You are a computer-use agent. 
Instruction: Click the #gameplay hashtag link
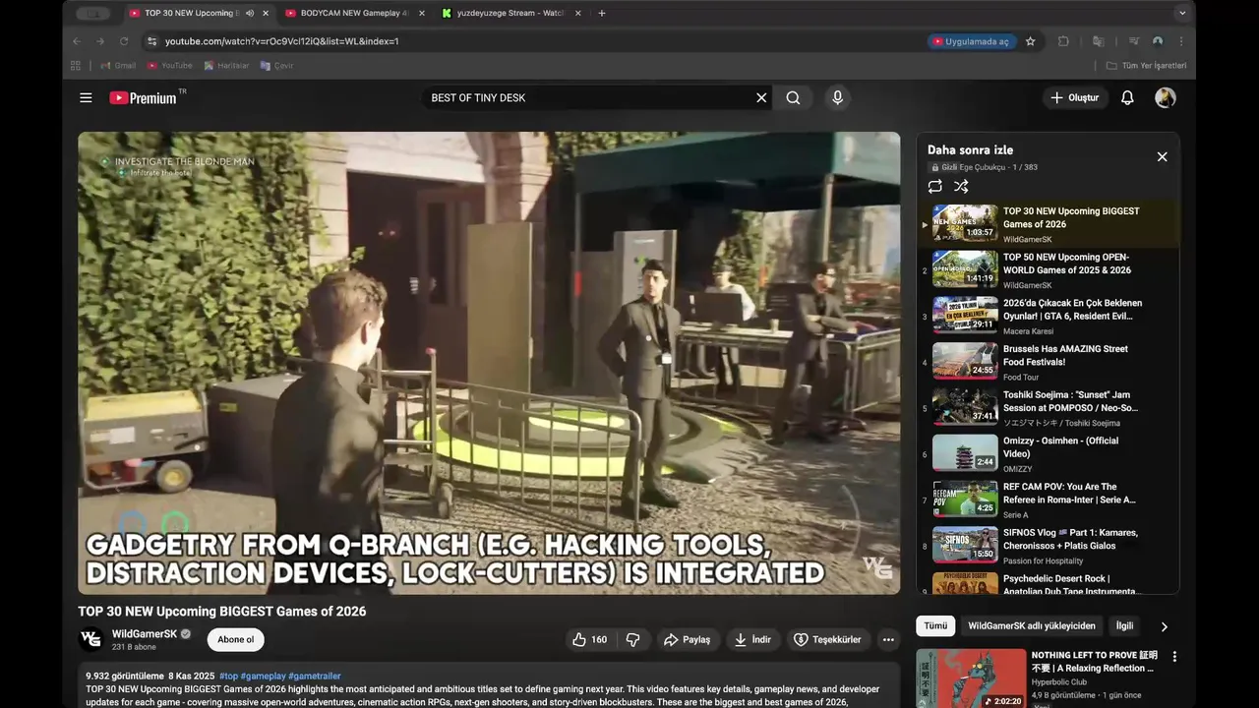263,676
